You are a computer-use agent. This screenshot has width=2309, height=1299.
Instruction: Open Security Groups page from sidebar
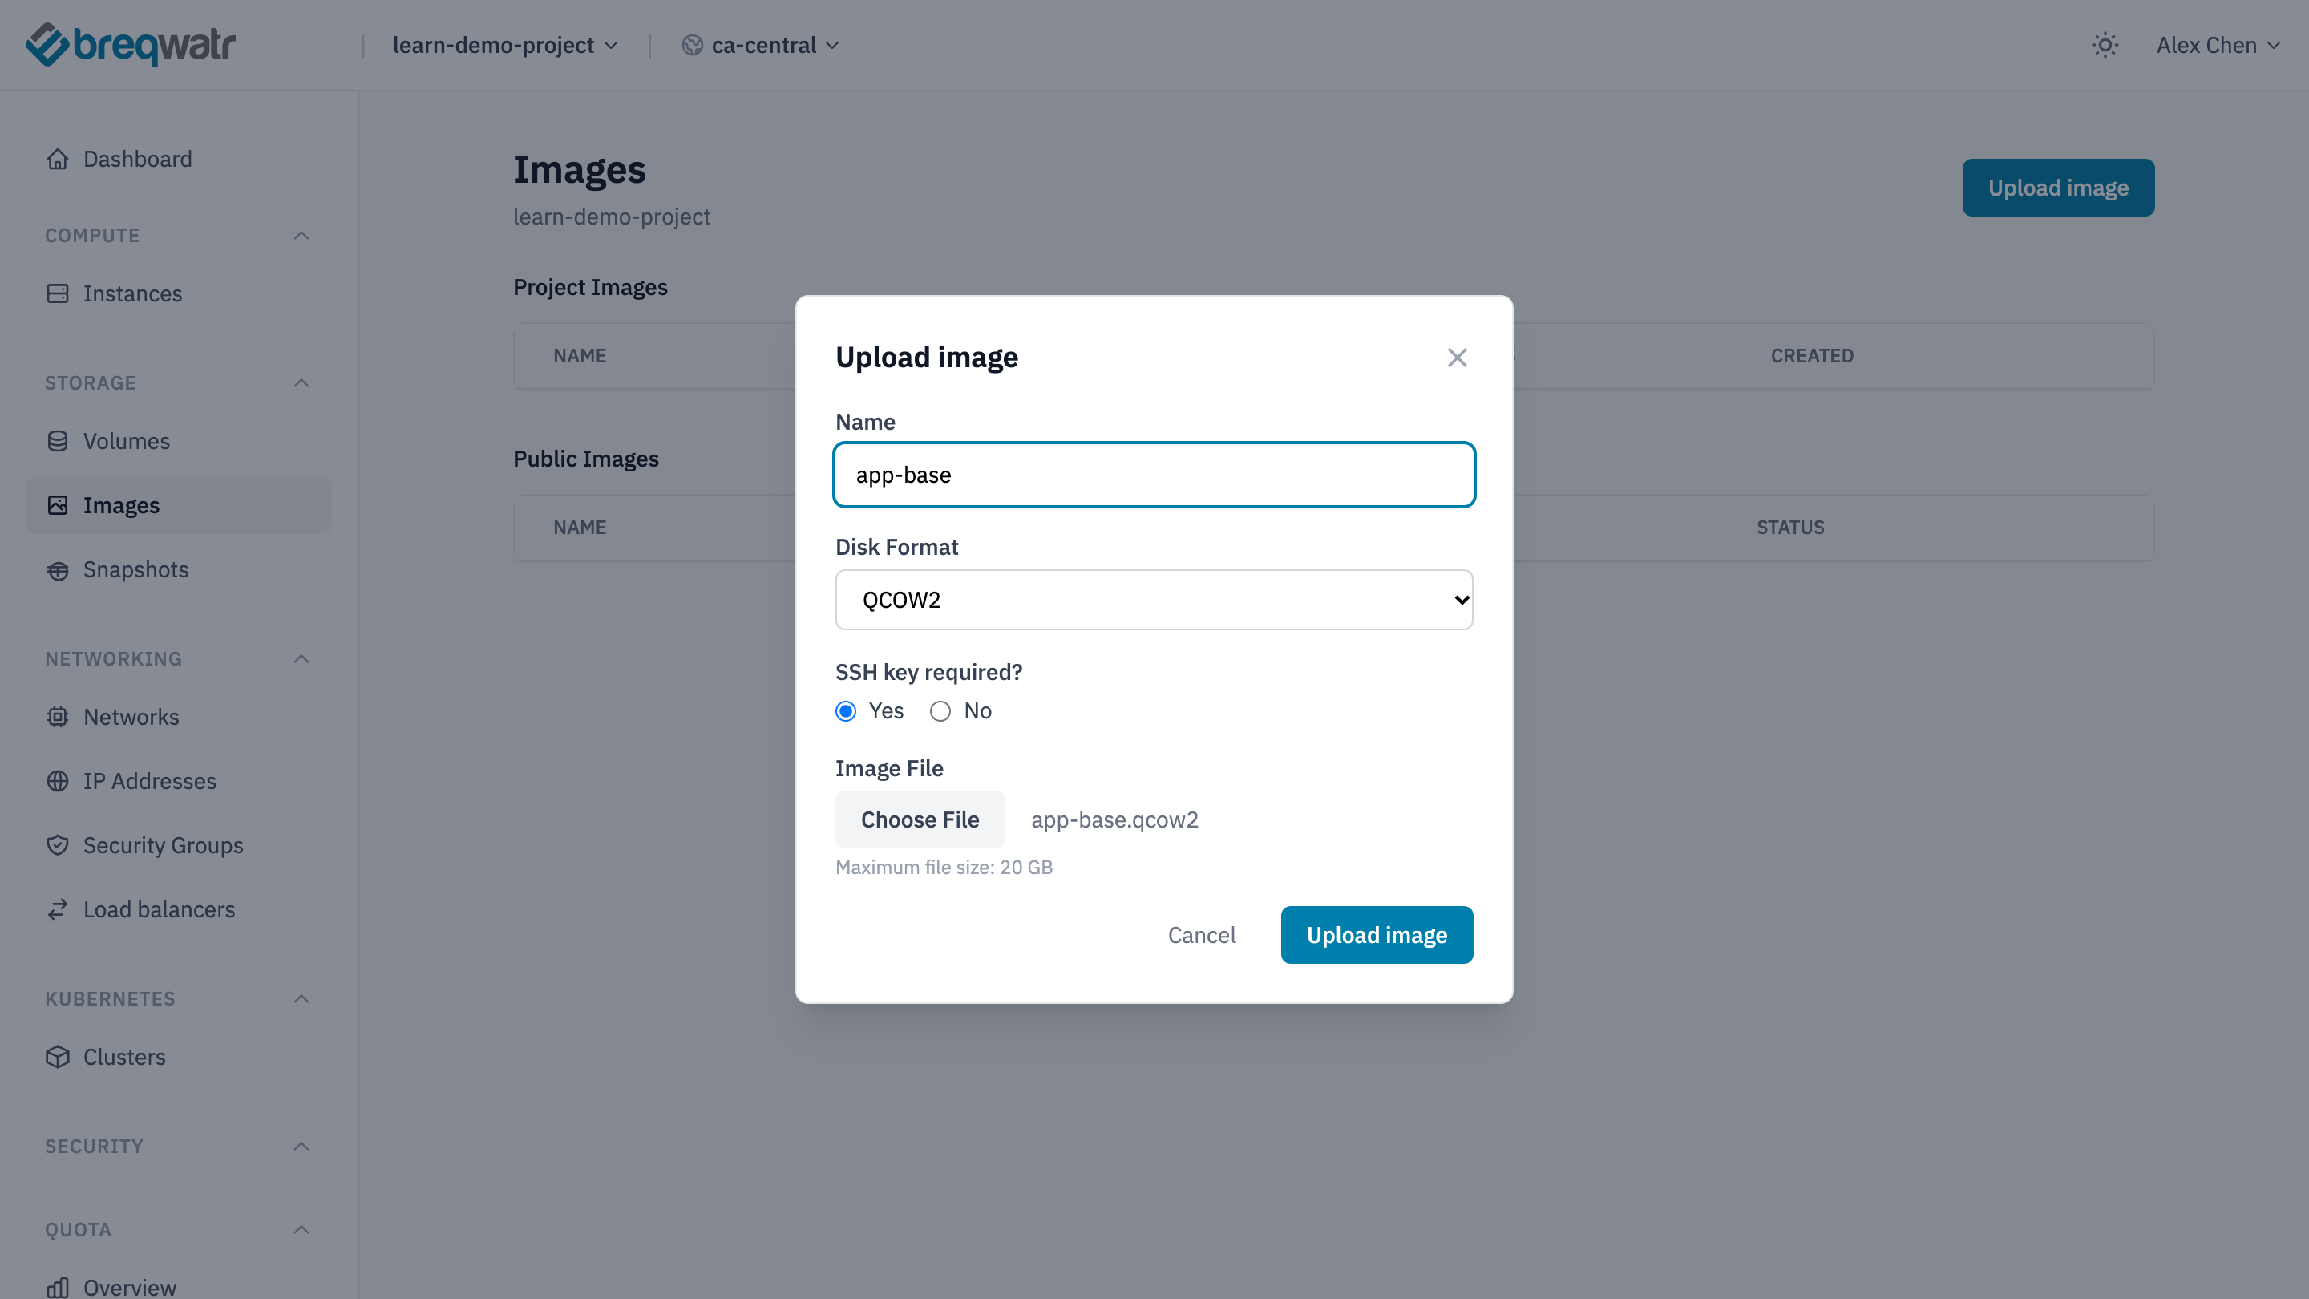tap(178, 845)
